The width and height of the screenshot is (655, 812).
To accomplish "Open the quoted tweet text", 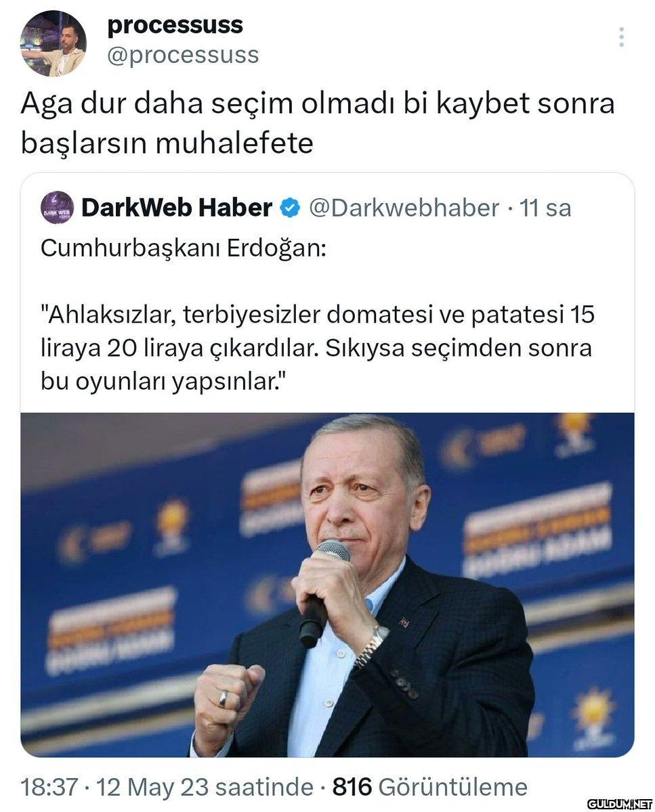I will pyautogui.click(x=317, y=315).
